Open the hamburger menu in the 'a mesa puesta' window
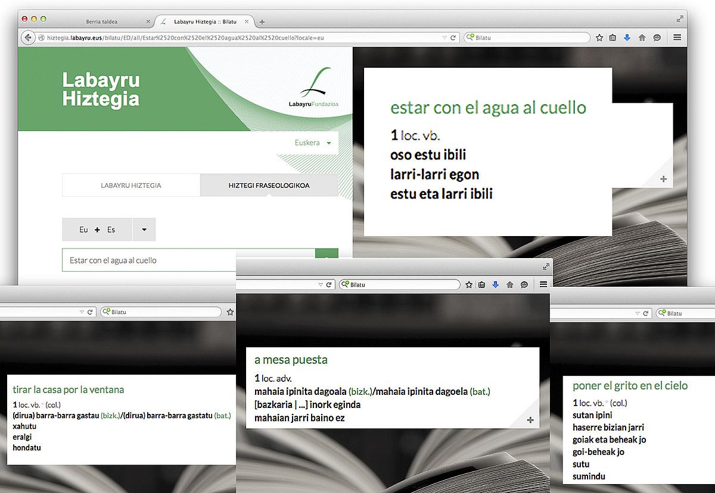 tap(543, 285)
